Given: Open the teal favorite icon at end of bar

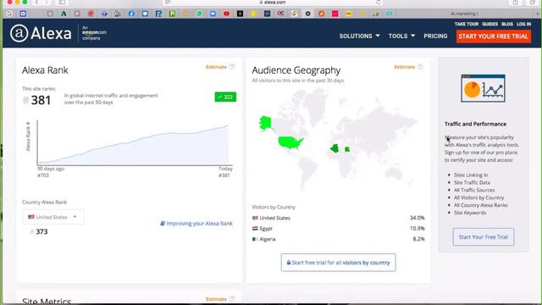Looking at the screenshot, I should pos(390,14).
